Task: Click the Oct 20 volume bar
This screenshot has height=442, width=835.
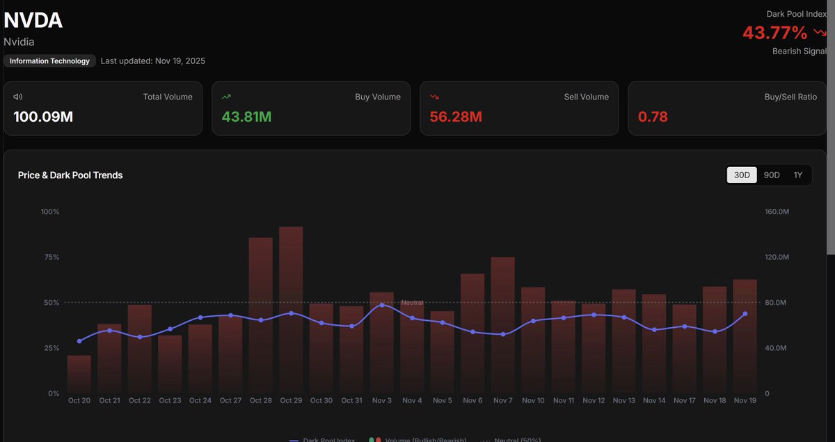Action: pos(79,374)
